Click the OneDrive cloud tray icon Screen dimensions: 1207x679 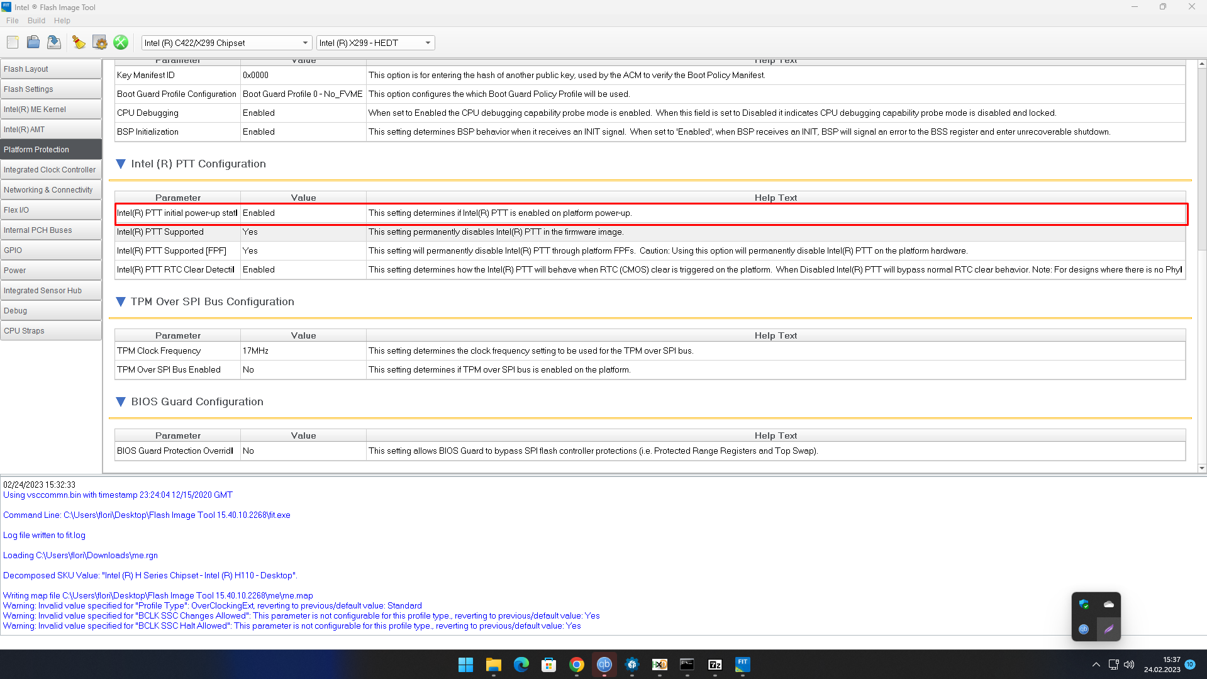(x=1108, y=604)
